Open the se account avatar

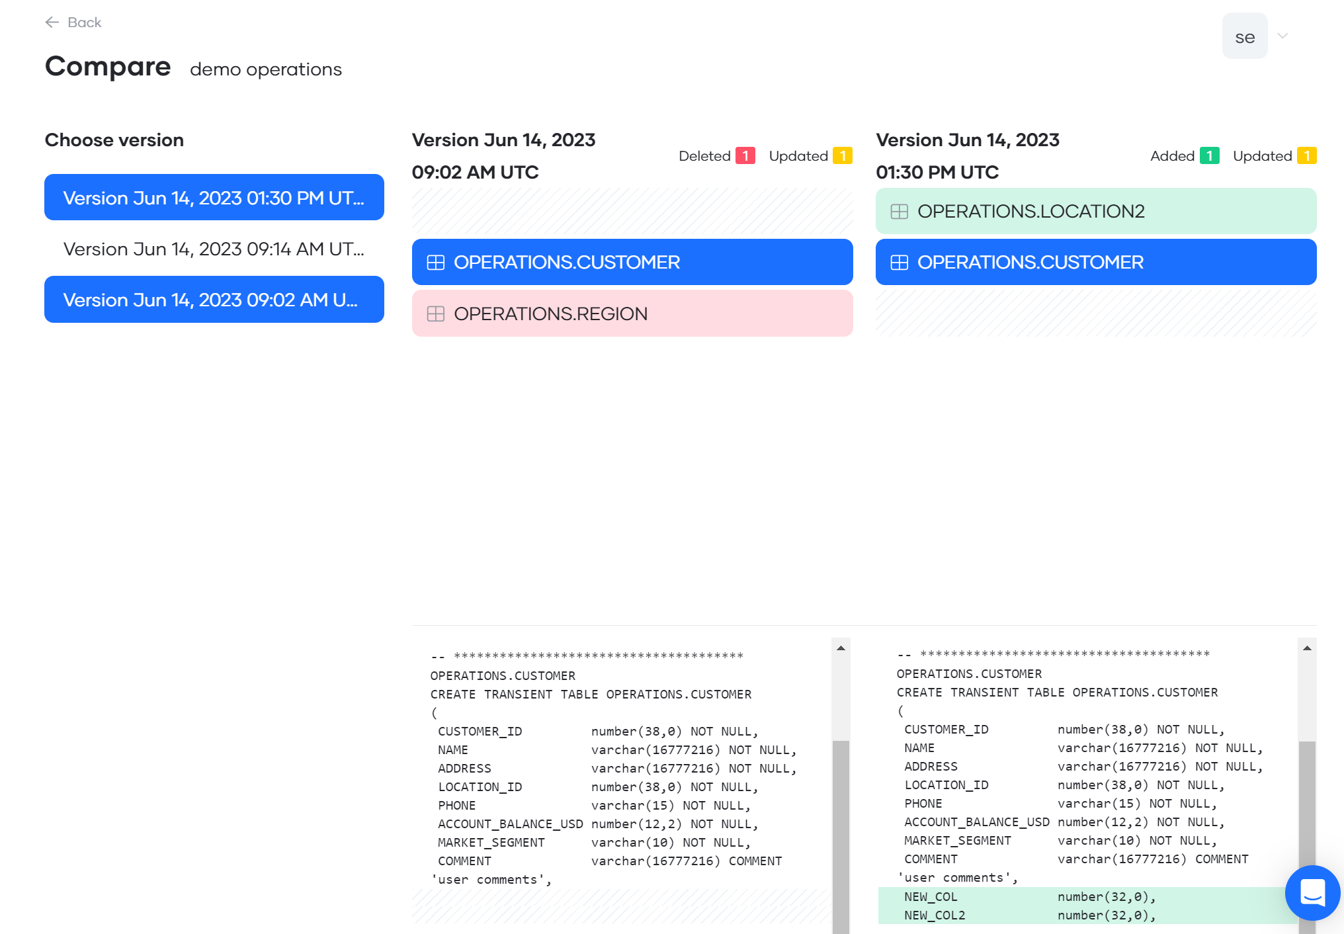coord(1245,36)
